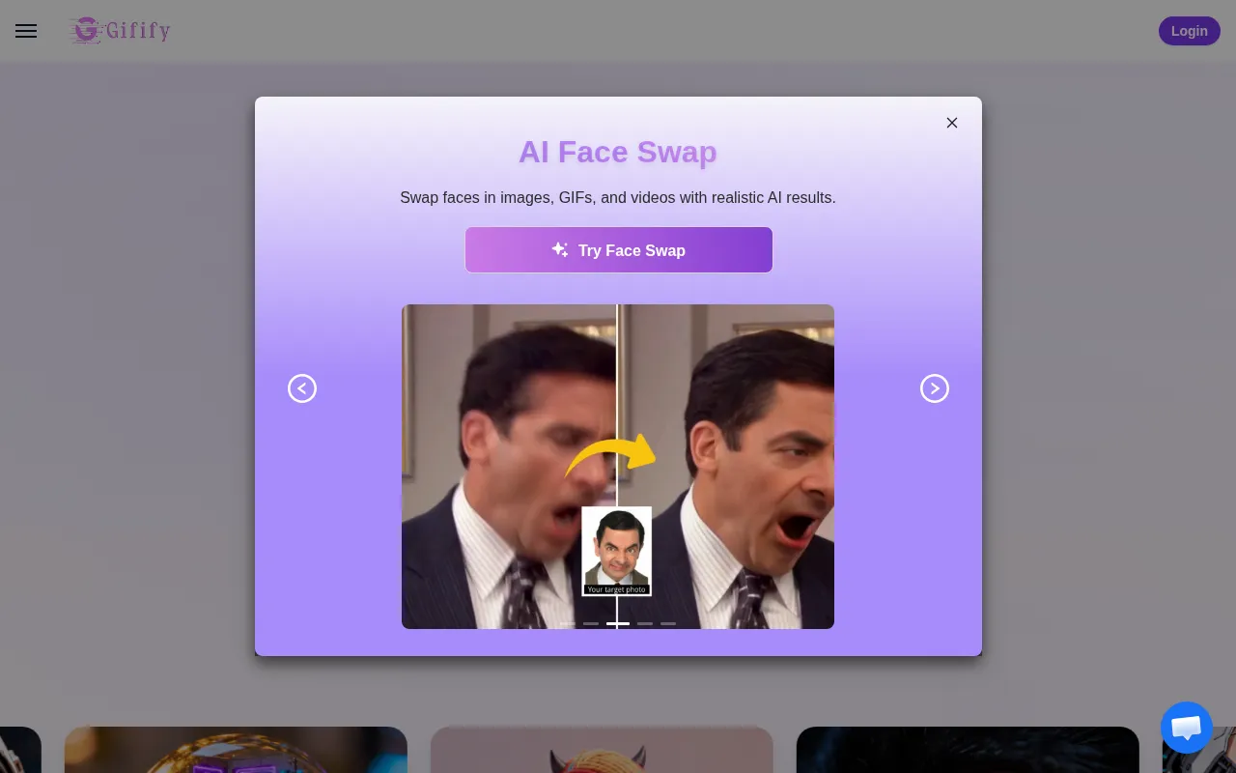Close the AI Face Swap popup

pos(952,123)
